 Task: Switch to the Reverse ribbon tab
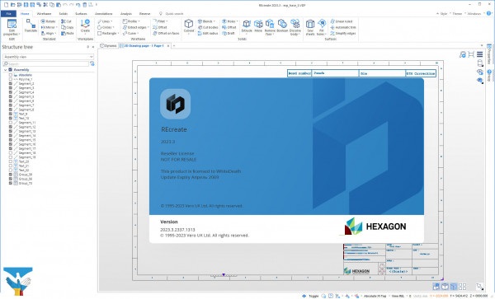click(x=144, y=13)
